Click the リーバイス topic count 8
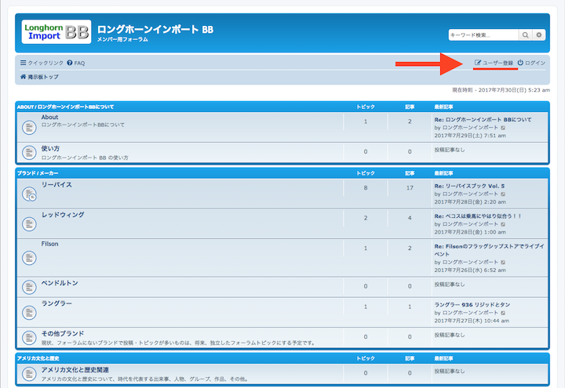This screenshot has width=565, height=388. click(366, 188)
